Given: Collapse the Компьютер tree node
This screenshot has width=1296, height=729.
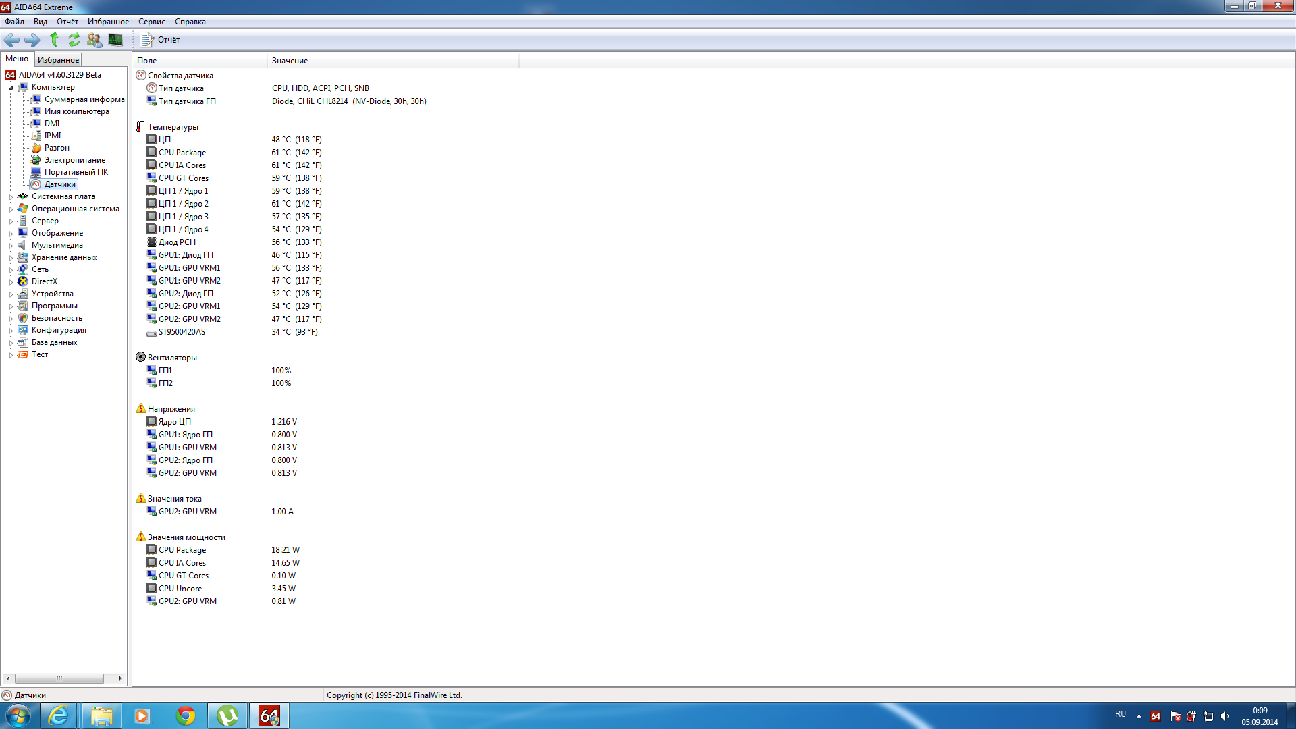Looking at the screenshot, I should (11, 88).
